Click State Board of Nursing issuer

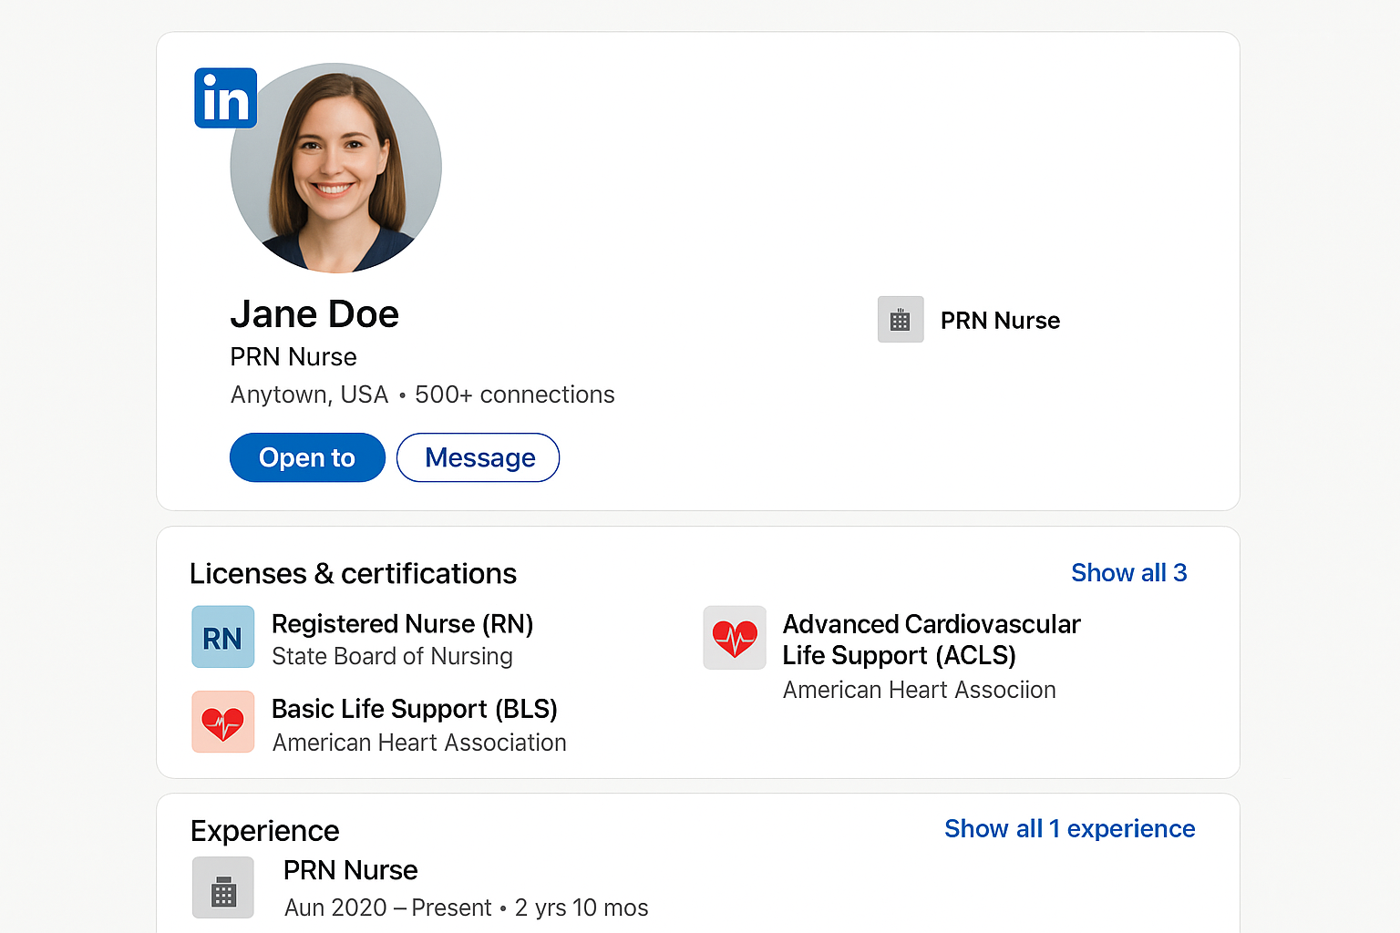point(393,656)
